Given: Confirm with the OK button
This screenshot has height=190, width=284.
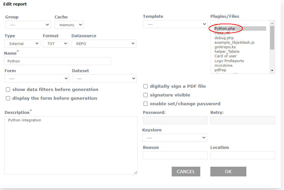Looking at the screenshot, I should pos(228,172).
